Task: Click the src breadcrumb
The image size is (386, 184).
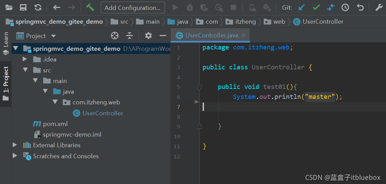Action: tap(119, 22)
